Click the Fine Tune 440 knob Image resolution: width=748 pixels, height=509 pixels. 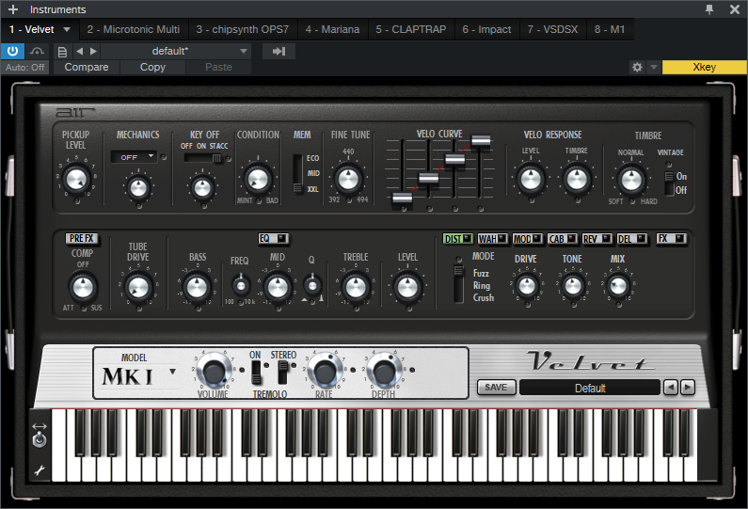(348, 180)
